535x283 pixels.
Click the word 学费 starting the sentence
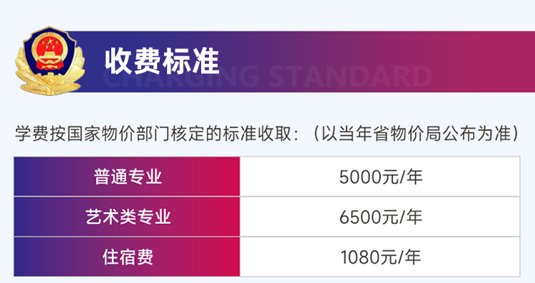coord(31,134)
